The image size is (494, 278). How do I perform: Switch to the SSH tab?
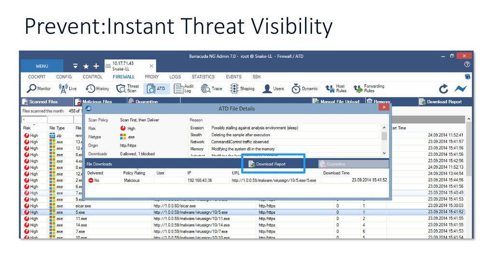click(257, 77)
